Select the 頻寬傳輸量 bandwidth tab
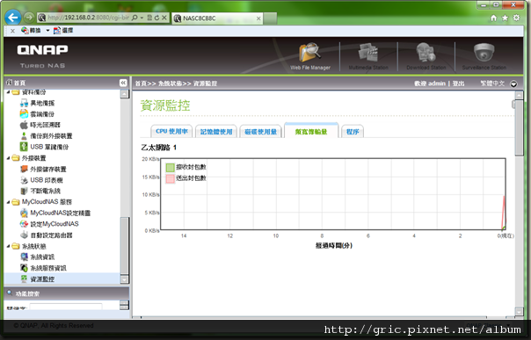The height and width of the screenshot is (340, 531). tap(311, 131)
